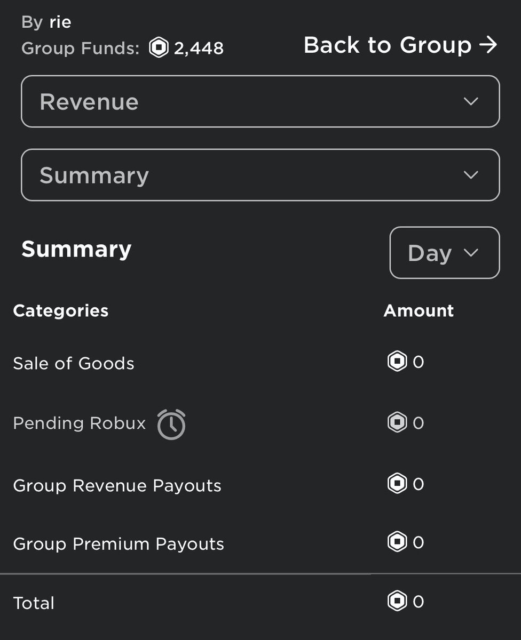This screenshot has width=521, height=640.
Task: Click the Robux icon in Group Premium Payouts row
Action: tap(397, 542)
